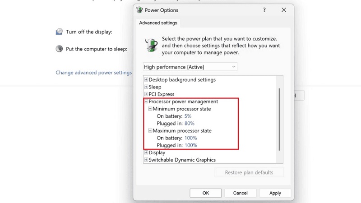Click the 5% minimum on battery value
Screen dimensions: 361x203
click(x=188, y=116)
